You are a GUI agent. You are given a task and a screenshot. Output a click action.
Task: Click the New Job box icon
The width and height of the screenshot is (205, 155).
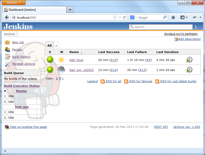[x=7, y=42]
